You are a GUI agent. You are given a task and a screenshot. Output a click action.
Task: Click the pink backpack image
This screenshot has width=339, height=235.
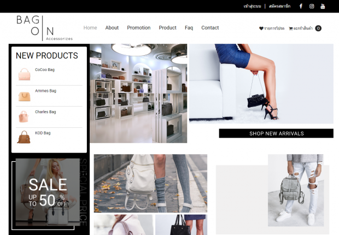124,225
